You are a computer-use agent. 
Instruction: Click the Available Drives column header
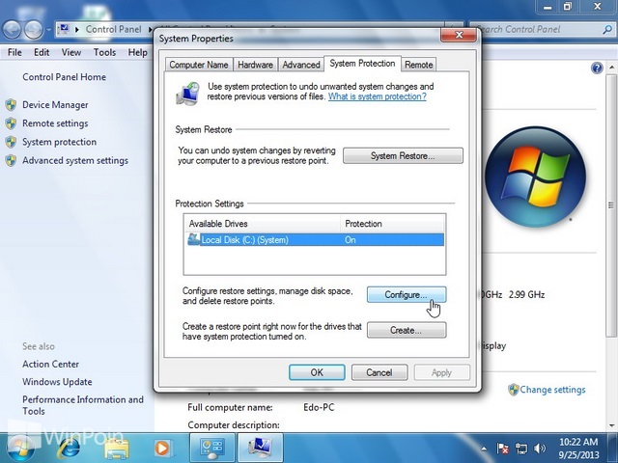(x=262, y=224)
